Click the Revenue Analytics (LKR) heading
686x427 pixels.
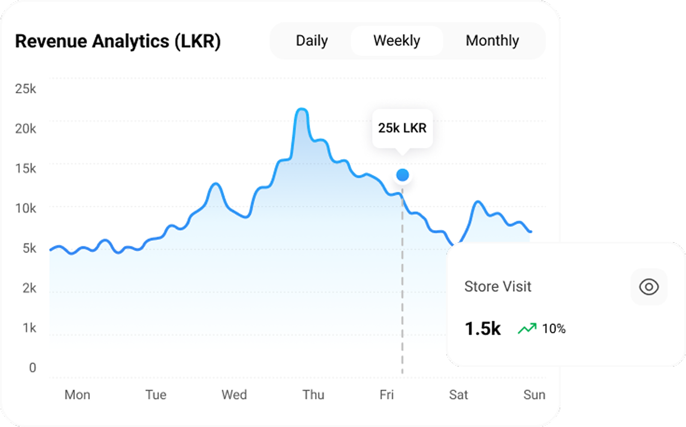pyautogui.click(x=118, y=41)
